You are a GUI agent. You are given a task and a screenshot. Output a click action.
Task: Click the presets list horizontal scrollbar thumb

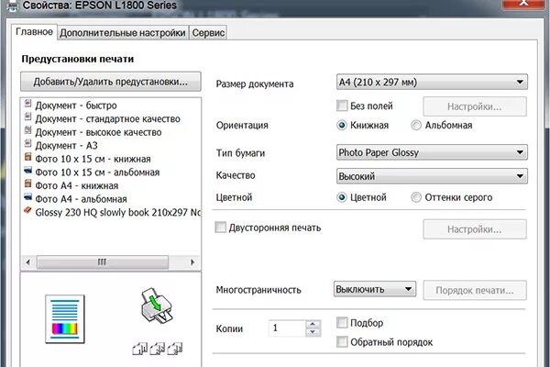[103, 262]
